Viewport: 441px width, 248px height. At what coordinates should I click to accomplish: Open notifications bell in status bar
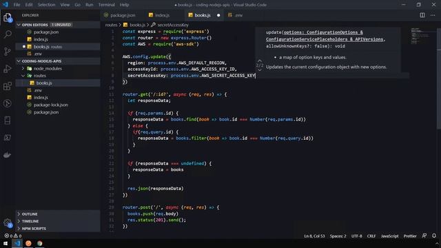tap(434, 236)
